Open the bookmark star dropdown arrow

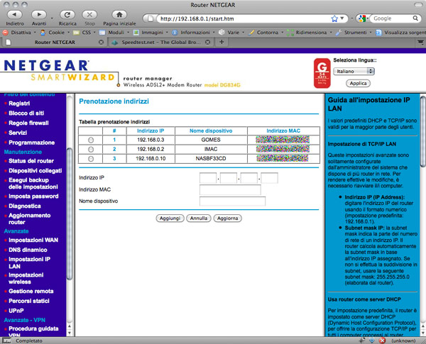click(342, 18)
